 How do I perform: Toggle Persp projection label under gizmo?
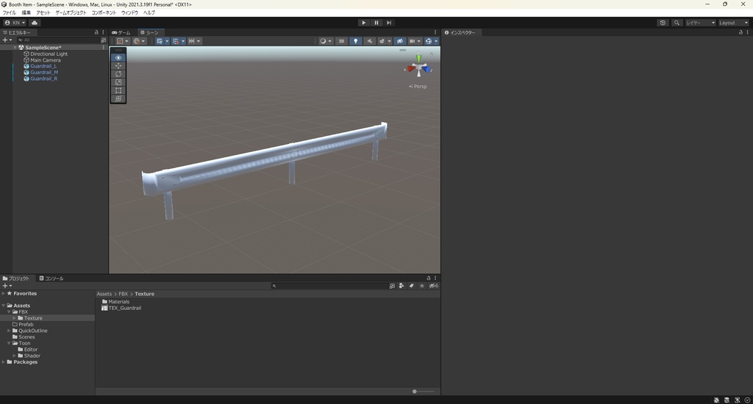418,87
